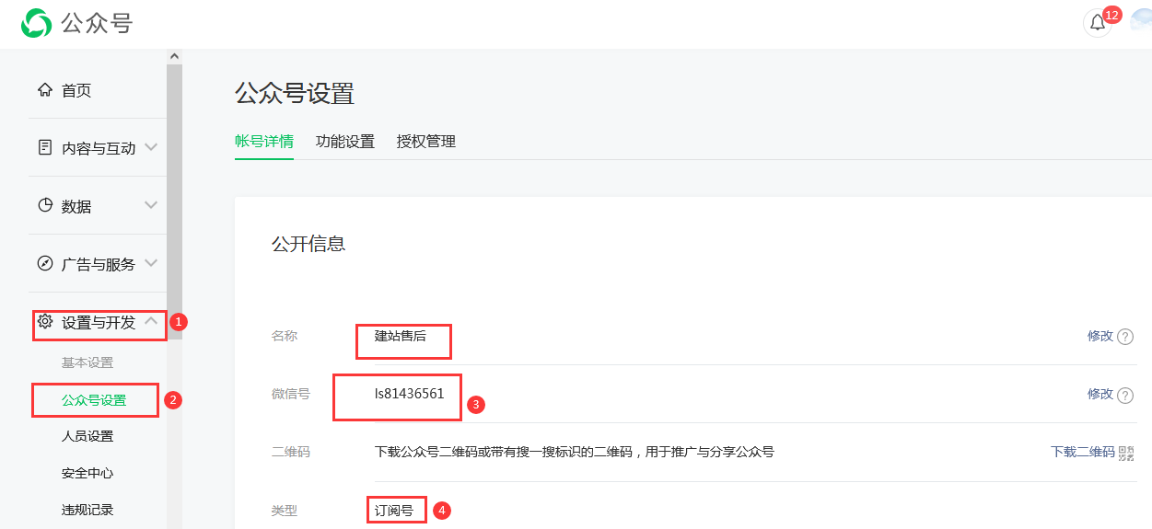Screen dimensions: 1152x529
Task: Switch to the 功能设置 tab
Action: point(344,142)
